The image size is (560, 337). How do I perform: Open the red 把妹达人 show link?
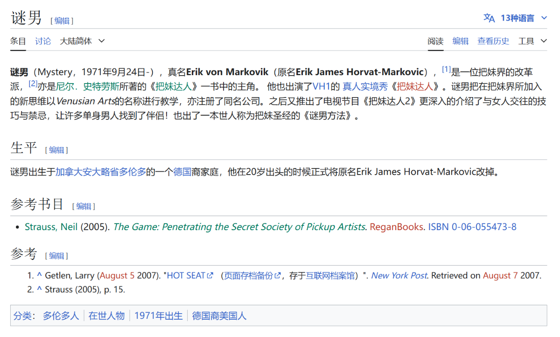[x=414, y=86]
